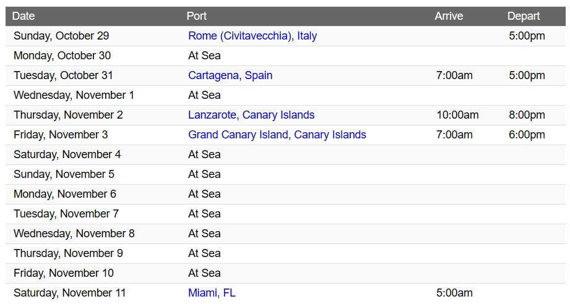Click the Tuesday, October 31 date

pos(63,75)
